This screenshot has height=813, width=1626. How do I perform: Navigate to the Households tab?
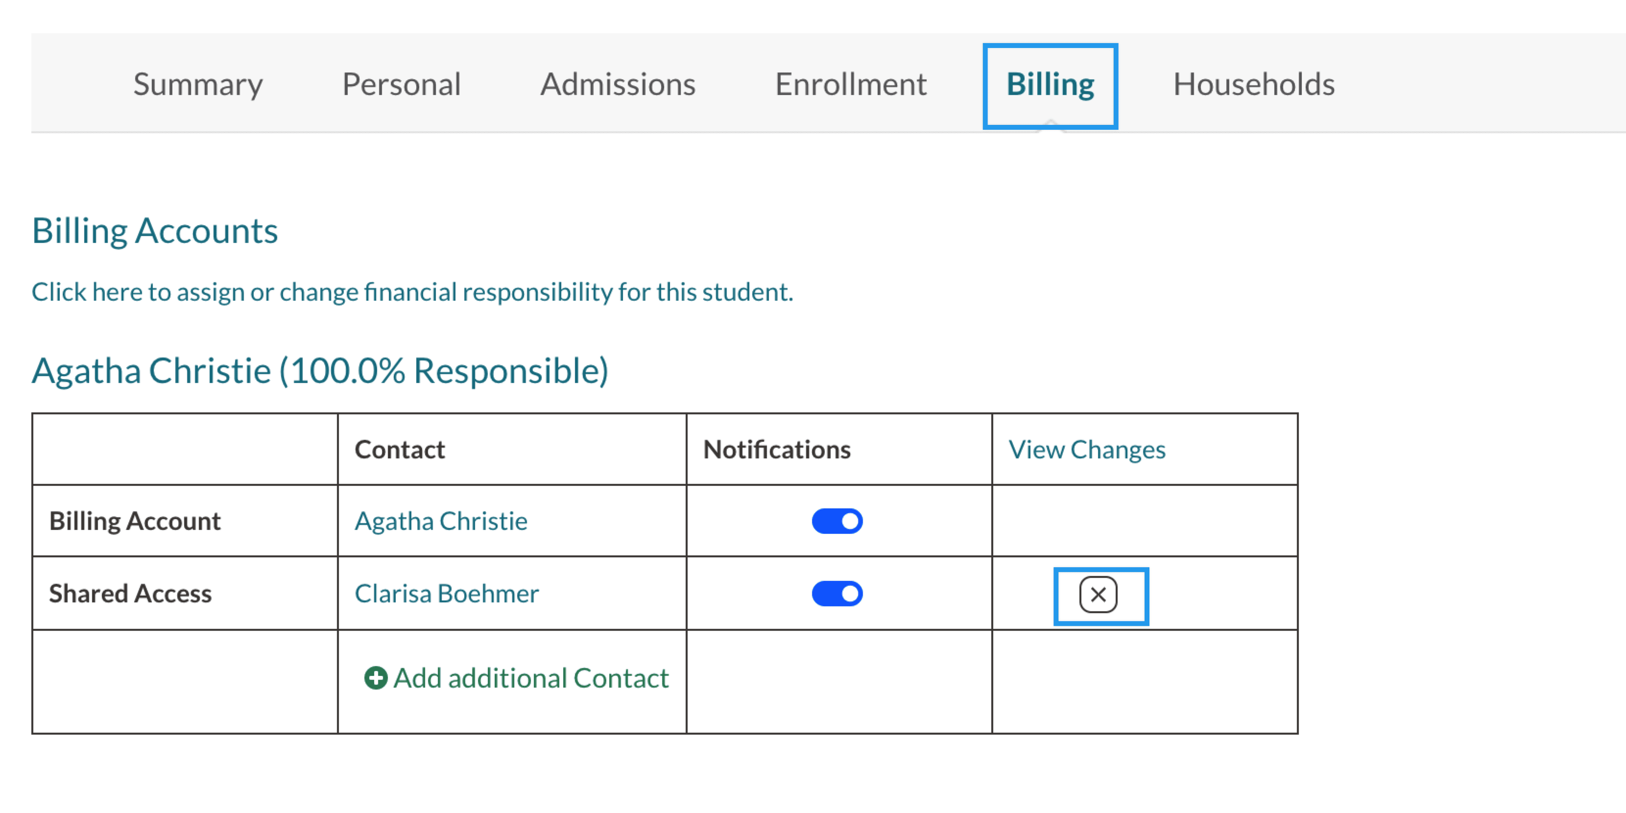[x=1254, y=85]
